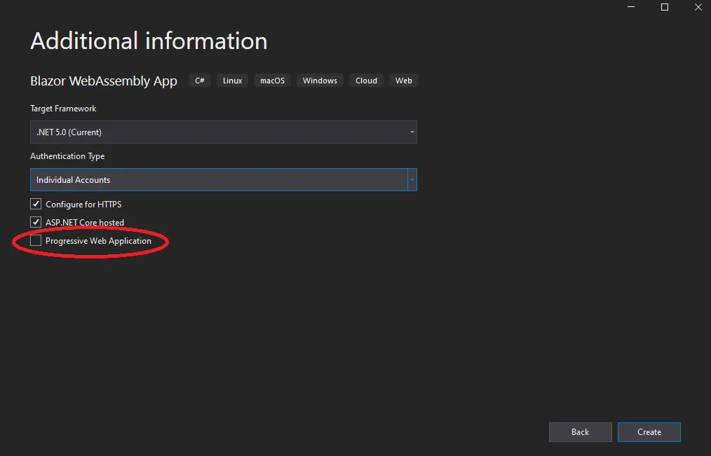Click the Authentication Type label
The image size is (711, 456).
point(67,156)
